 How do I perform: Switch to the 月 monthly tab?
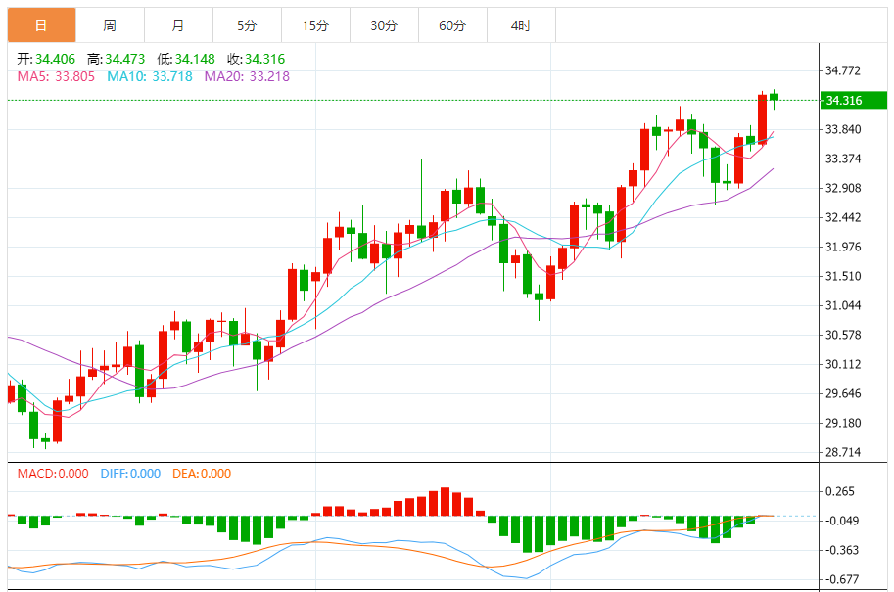click(178, 25)
